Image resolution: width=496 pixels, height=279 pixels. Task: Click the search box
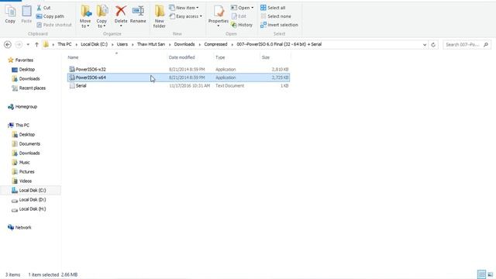click(x=467, y=45)
